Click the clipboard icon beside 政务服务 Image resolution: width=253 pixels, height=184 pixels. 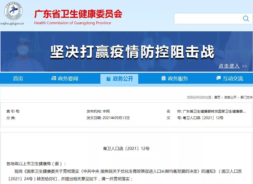pyautogui.click(x=163, y=78)
